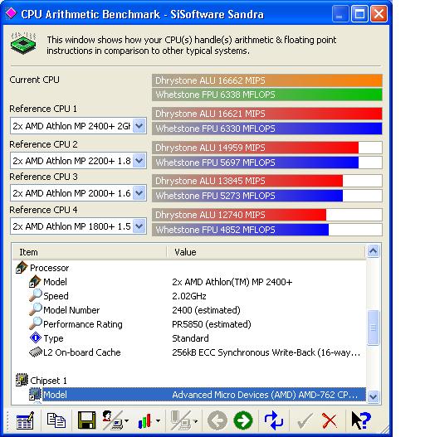
Task: Click the magnifier icon beside Model Number
Action: coord(35,309)
